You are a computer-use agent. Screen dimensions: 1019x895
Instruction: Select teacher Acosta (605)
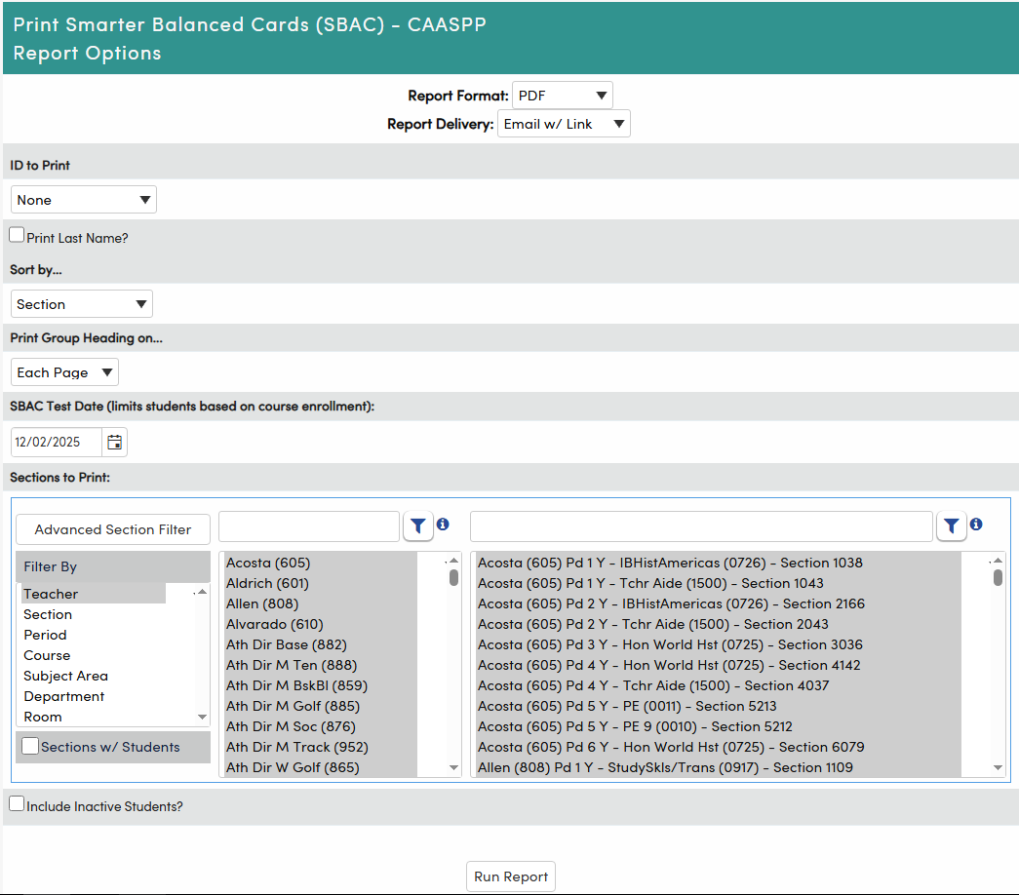[x=321, y=563]
